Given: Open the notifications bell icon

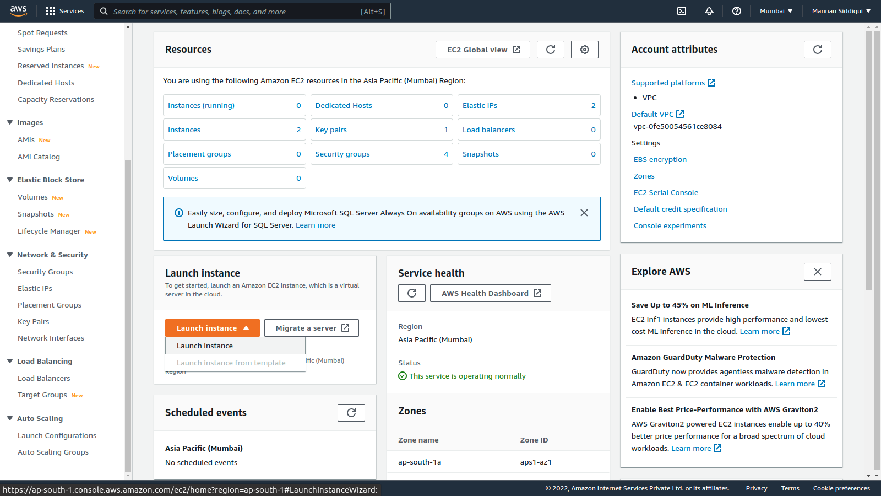Looking at the screenshot, I should click(x=709, y=10).
